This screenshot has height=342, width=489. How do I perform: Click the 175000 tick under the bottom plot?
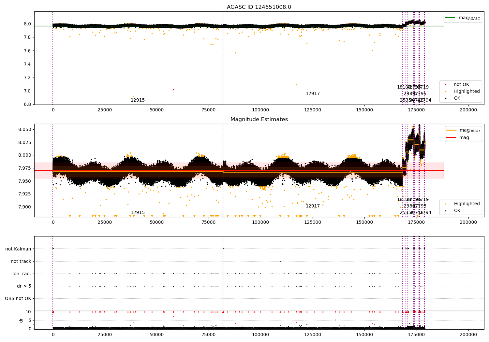(417, 335)
